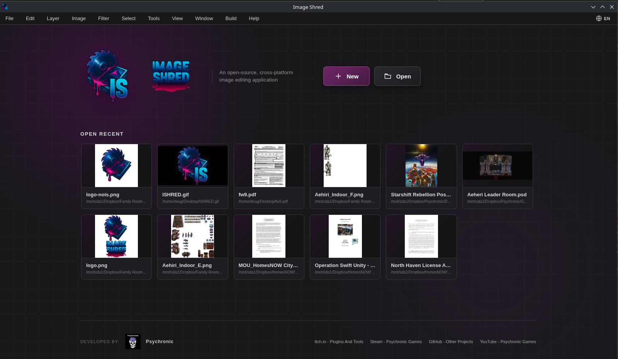The height and width of the screenshot is (359, 618).
Task: Open Itch.io - Plugins And Tools link
Action: (x=339, y=342)
